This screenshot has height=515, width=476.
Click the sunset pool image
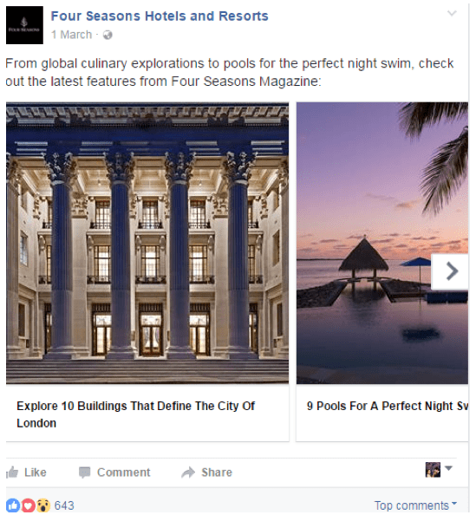(382, 243)
